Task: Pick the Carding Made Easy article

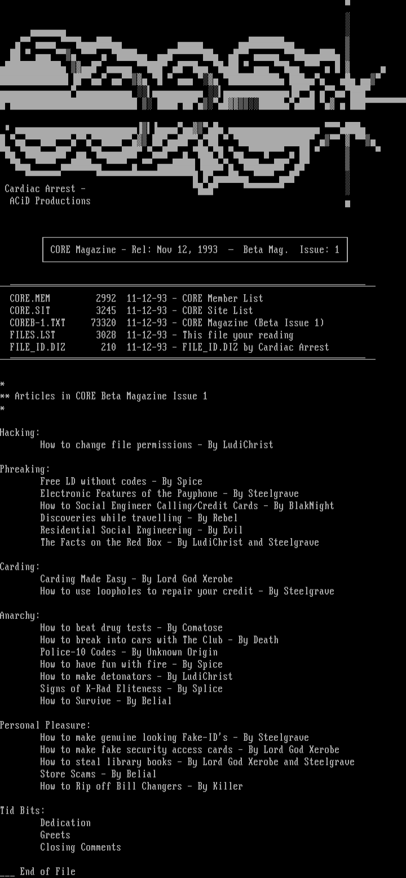Action: pos(136,579)
